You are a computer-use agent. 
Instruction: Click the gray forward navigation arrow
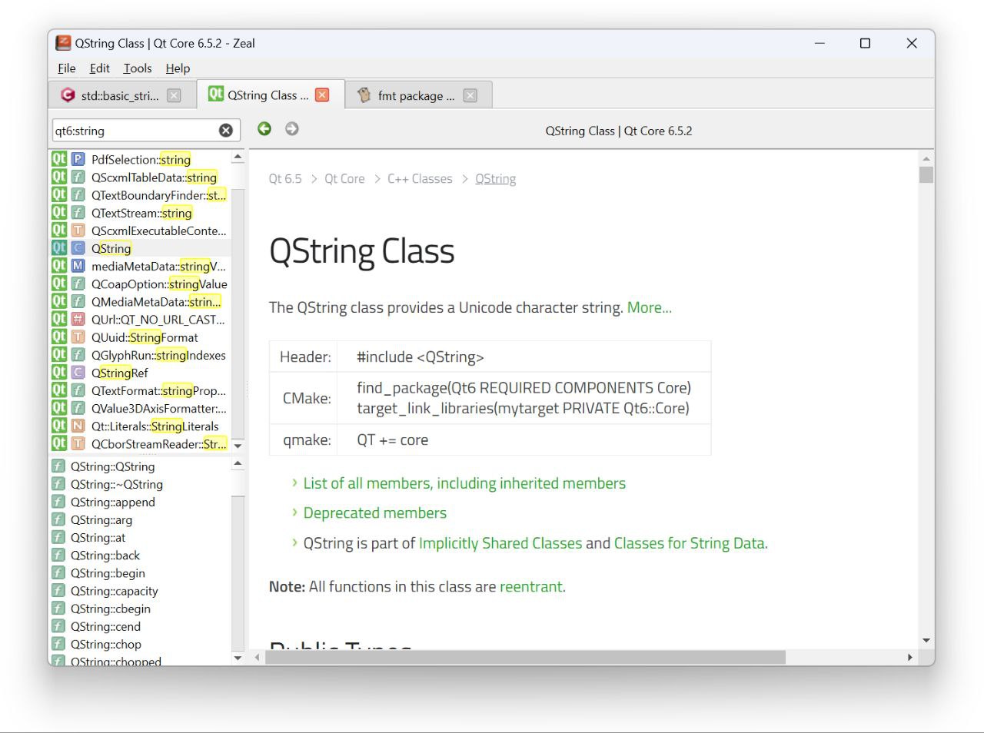click(292, 129)
